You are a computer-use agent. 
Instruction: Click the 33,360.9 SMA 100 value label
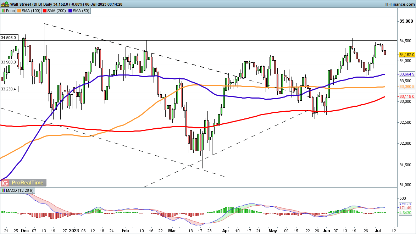(x=407, y=87)
